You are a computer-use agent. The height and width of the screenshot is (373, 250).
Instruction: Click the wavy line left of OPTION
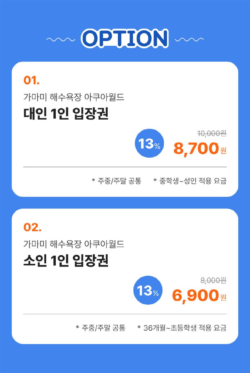61,40
